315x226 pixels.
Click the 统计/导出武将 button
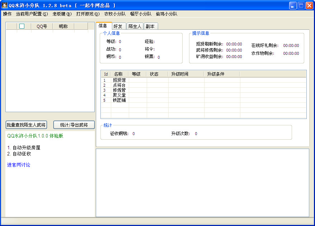pyautogui.click(x=74, y=125)
